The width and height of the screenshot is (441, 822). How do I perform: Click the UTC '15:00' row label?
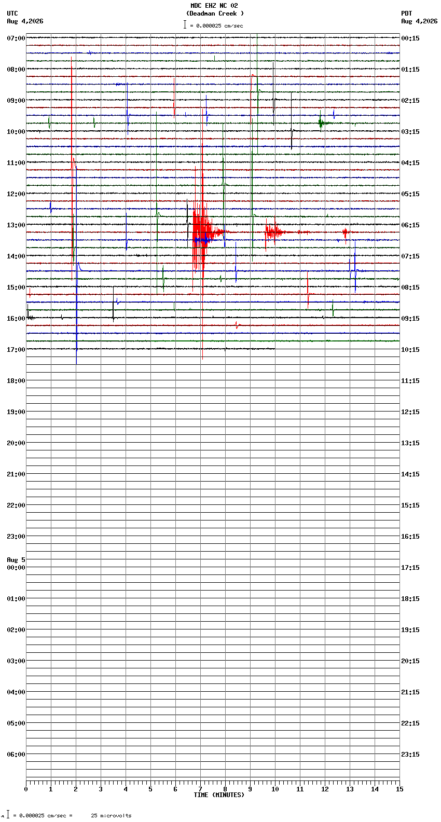16,287
